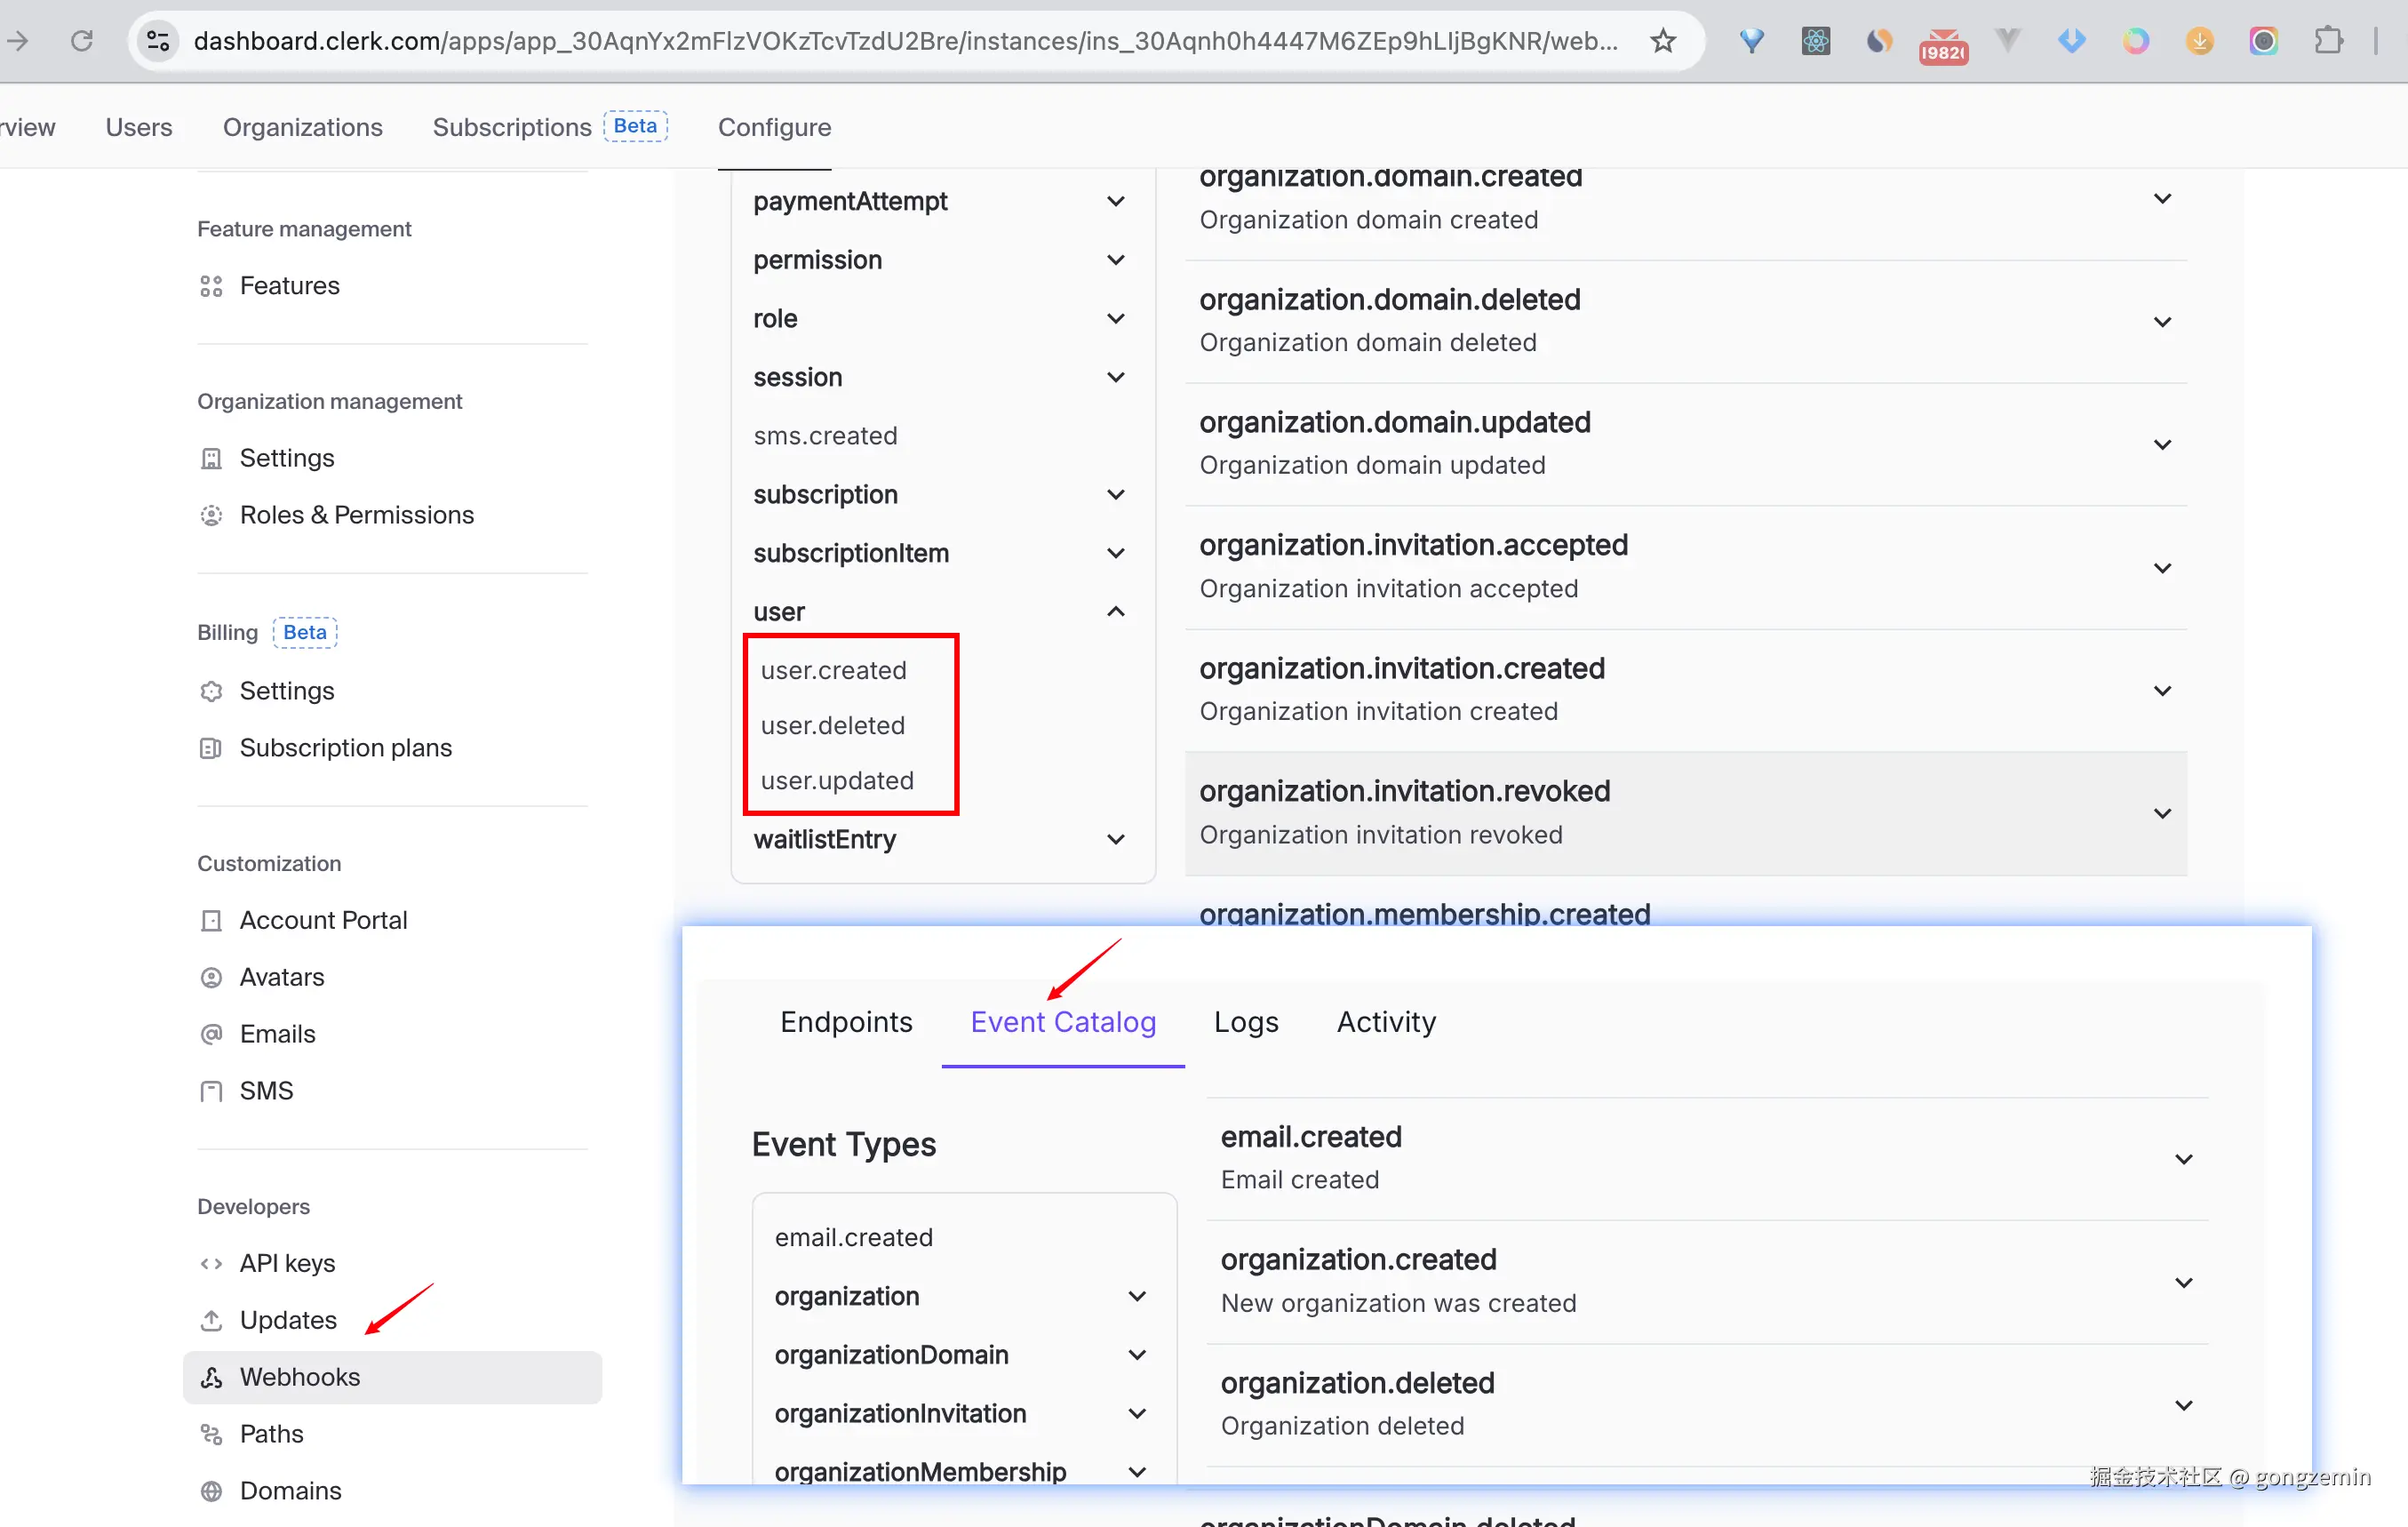Image resolution: width=2408 pixels, height=1527 pixels.
Task: Select user.created event type
Action: tap(833, 670)
